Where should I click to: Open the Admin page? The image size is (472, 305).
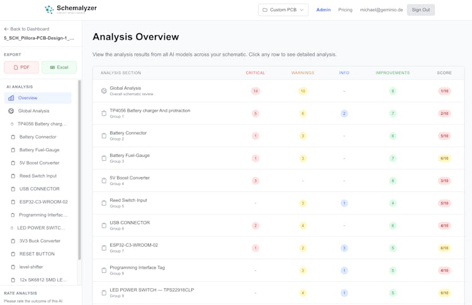tap(323, 10)
